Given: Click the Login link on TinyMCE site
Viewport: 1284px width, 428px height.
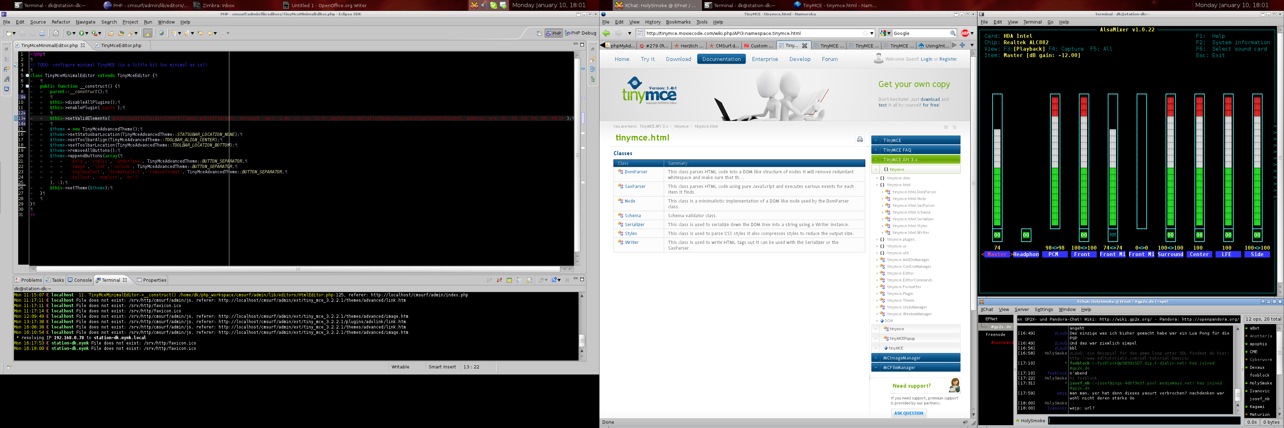Looking at the screenshot, I should point(926,59).
